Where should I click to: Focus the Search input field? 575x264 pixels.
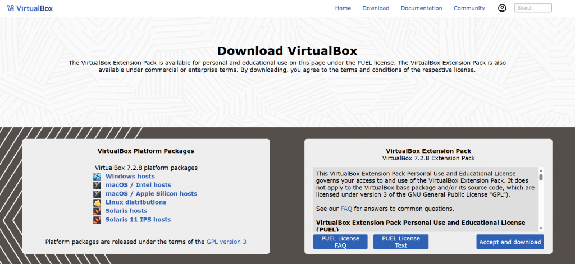pos(533,8)
